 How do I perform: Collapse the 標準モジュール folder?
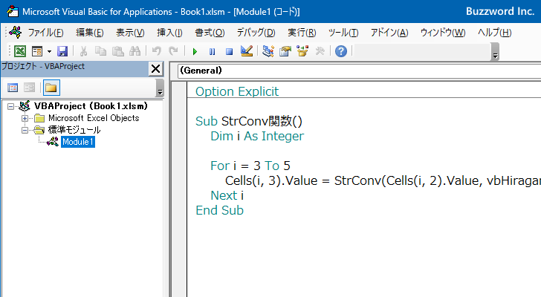coord(25,130)
